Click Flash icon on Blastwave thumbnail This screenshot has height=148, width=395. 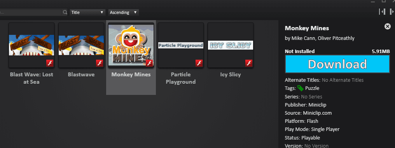[100, 63]
